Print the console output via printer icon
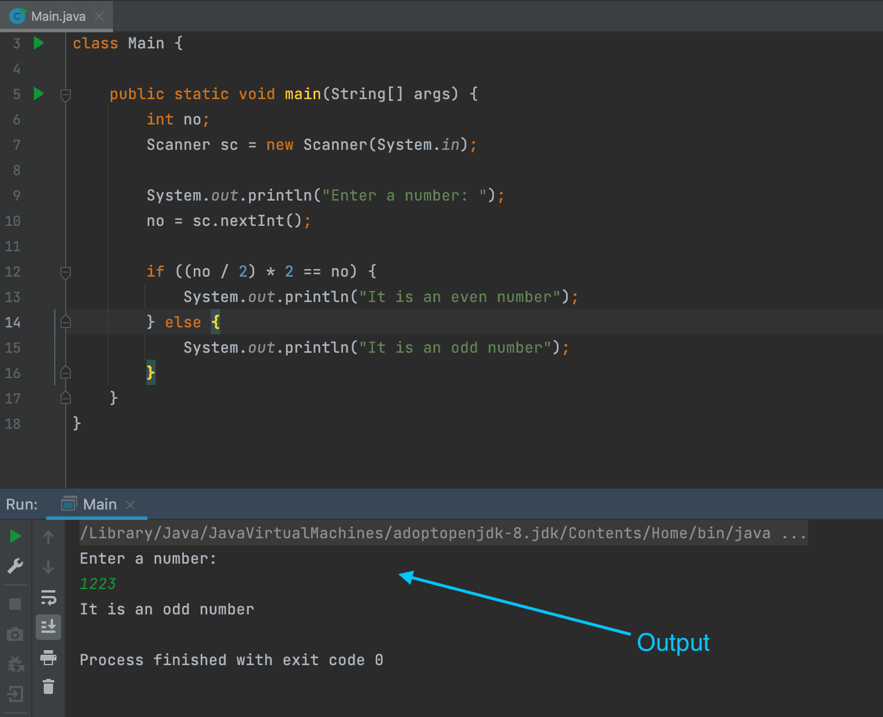883x717 pixels. tap(48, 657)
